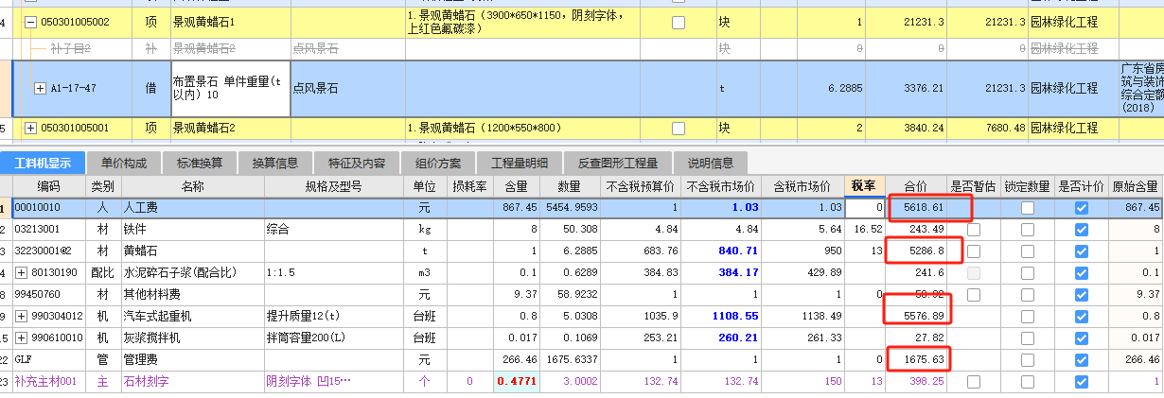Uncheck 是否计价 for the 管理费 row

(1082, 359)
